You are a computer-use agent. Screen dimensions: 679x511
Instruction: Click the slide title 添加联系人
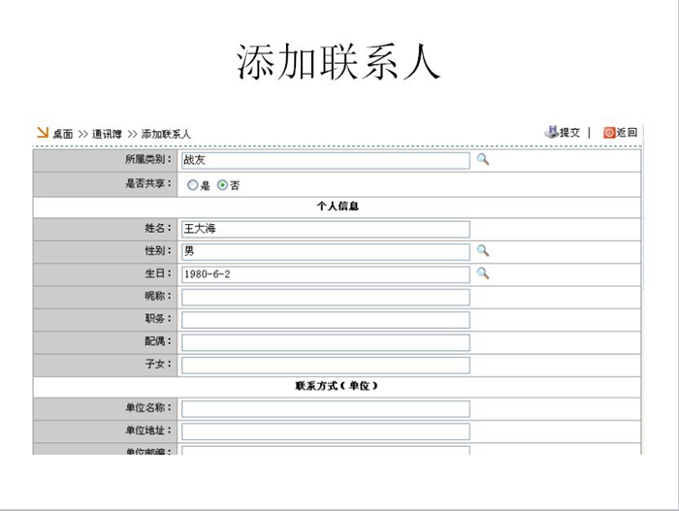[339, 61]
